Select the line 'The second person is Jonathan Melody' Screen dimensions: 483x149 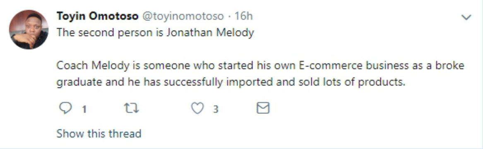coord(155,33)
